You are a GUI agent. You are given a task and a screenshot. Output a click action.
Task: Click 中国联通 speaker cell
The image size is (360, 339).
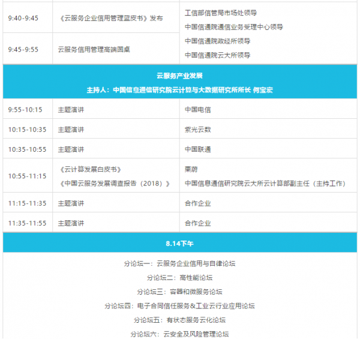coord(197,149)
